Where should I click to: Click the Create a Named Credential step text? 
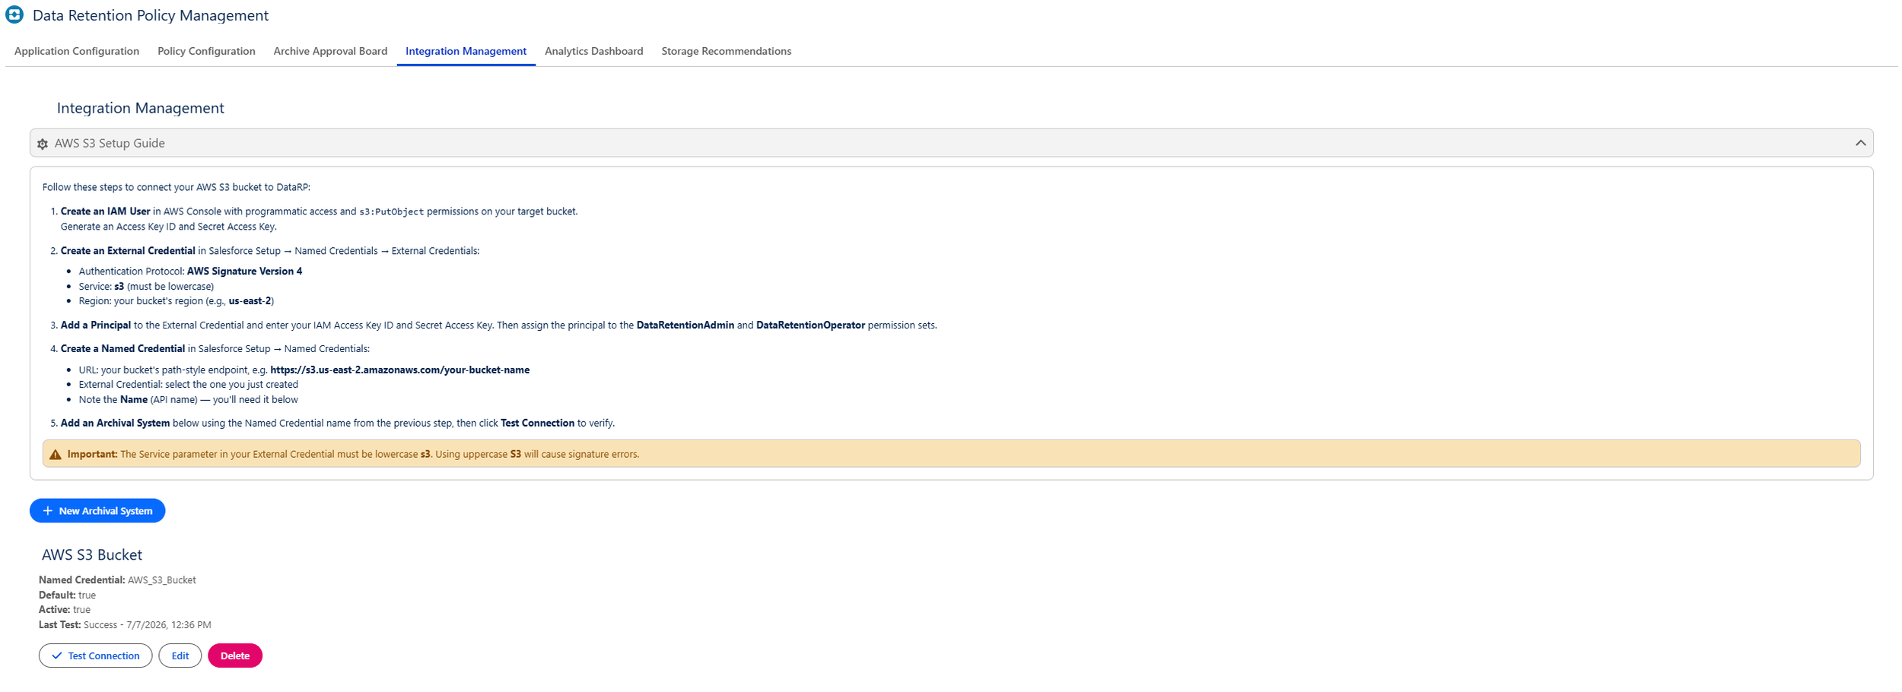[122, 349]
